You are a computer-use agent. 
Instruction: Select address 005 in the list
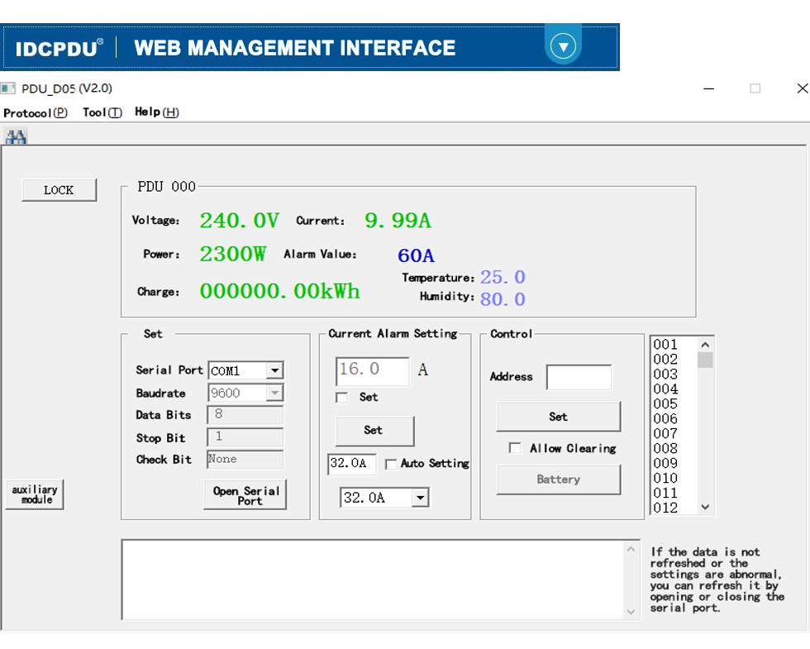click(665, 403)
